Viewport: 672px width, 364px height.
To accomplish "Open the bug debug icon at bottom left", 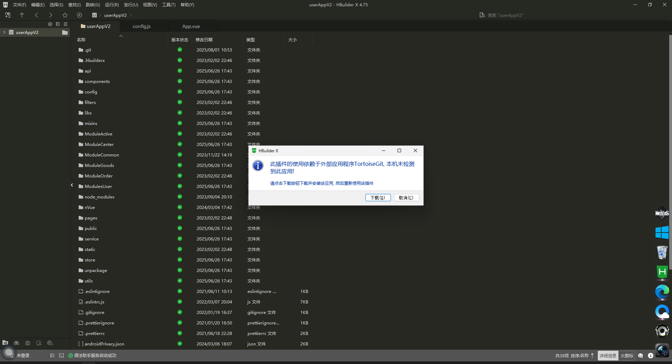I will tap(28, 343).
